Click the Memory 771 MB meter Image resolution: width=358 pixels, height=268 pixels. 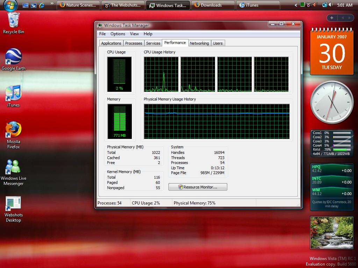point(120,121)
